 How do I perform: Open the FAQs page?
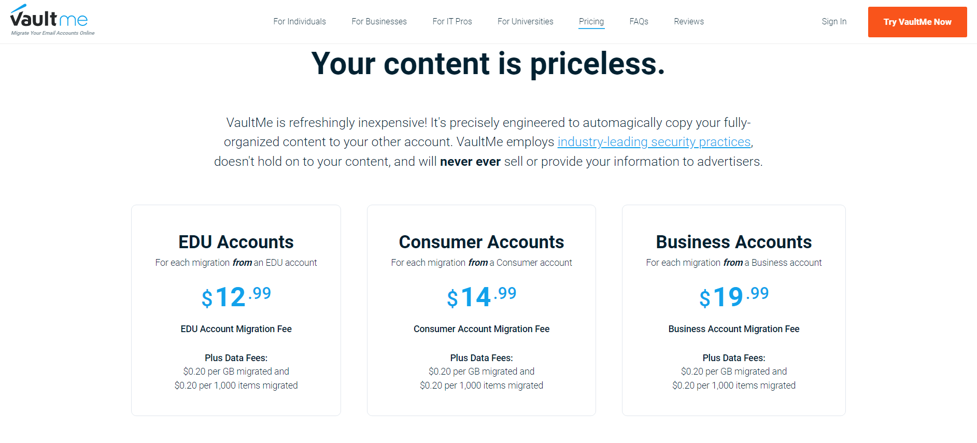click(639, 21)
